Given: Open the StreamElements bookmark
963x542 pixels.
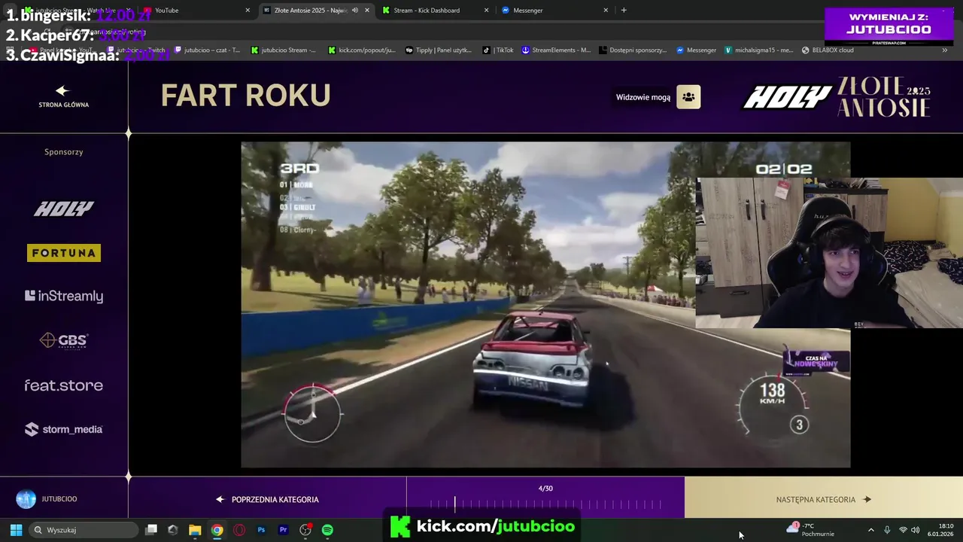Looking at the screenshot, I should (556, 50).
